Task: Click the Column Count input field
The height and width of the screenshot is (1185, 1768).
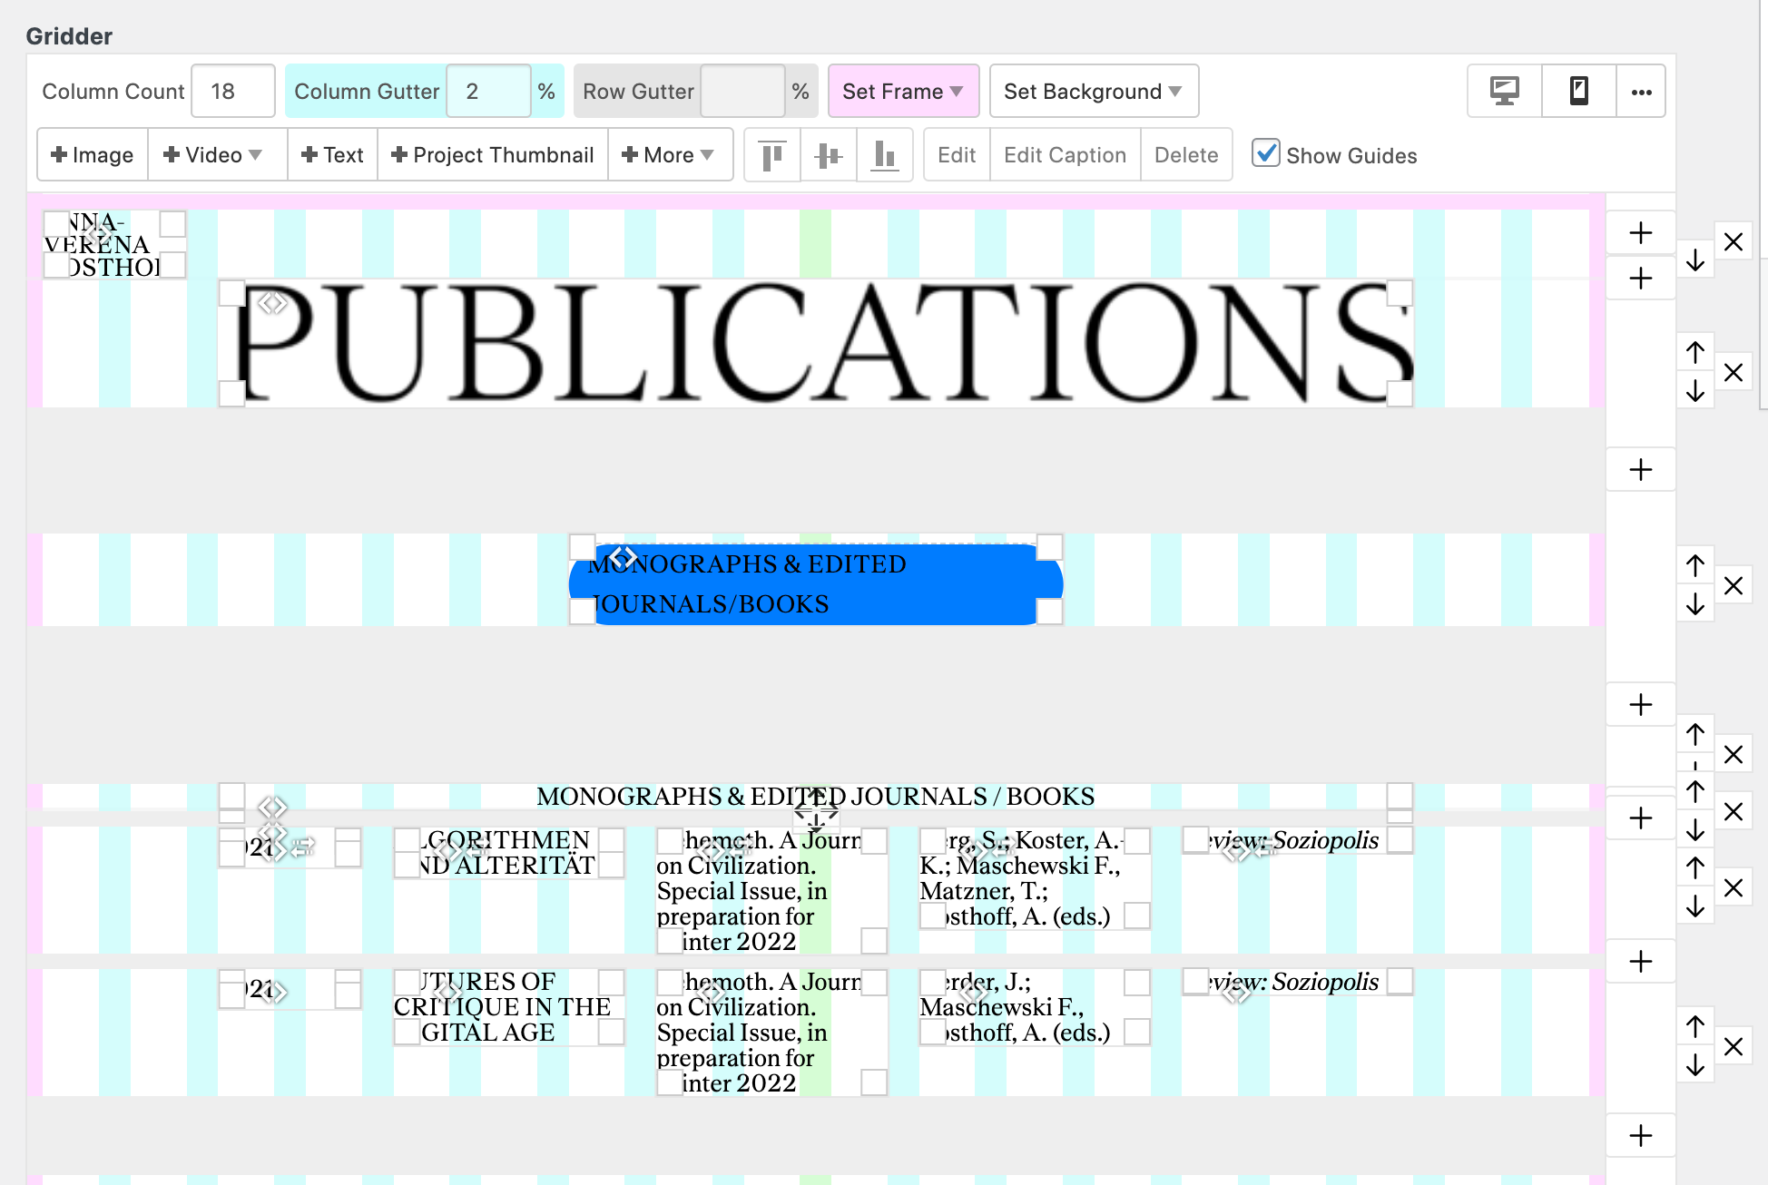Action: click(232, 91)
